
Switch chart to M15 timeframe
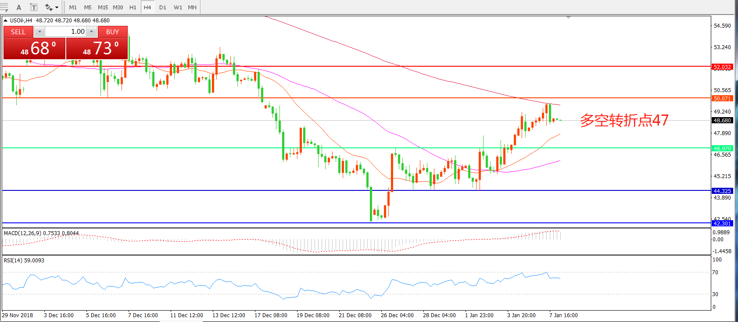pos(103,7)
